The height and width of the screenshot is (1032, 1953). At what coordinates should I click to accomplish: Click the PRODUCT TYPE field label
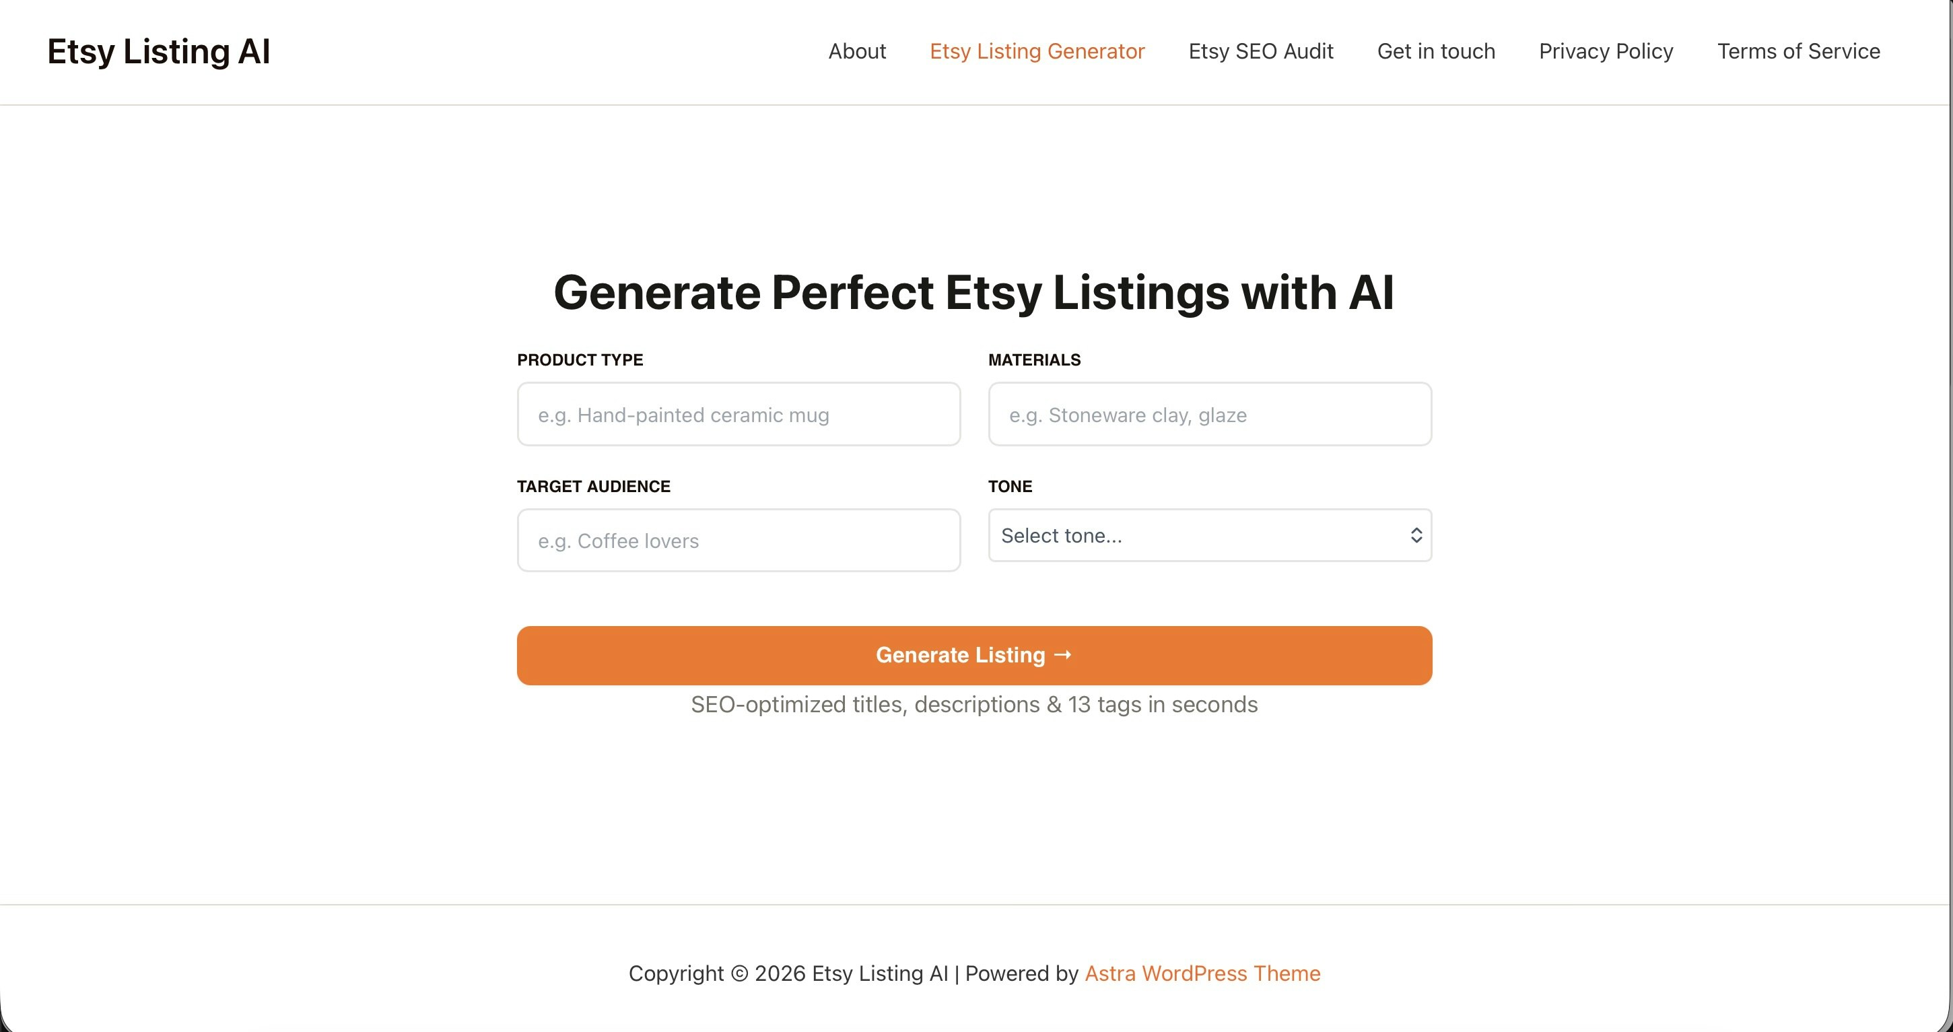point(580,359)
